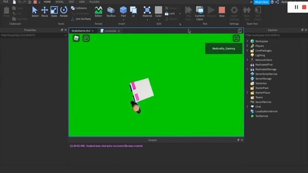308x173 pixels.
Task: Close the Output panel
Action: click(x=242, y=140)
